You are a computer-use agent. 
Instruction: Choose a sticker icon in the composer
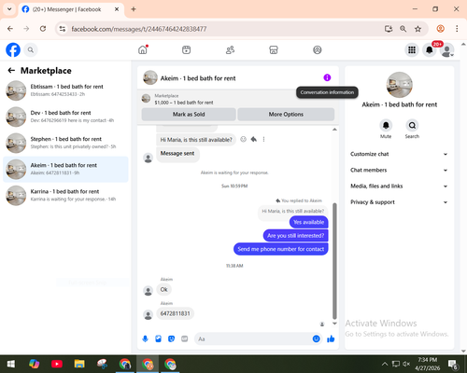click(171, 338)
